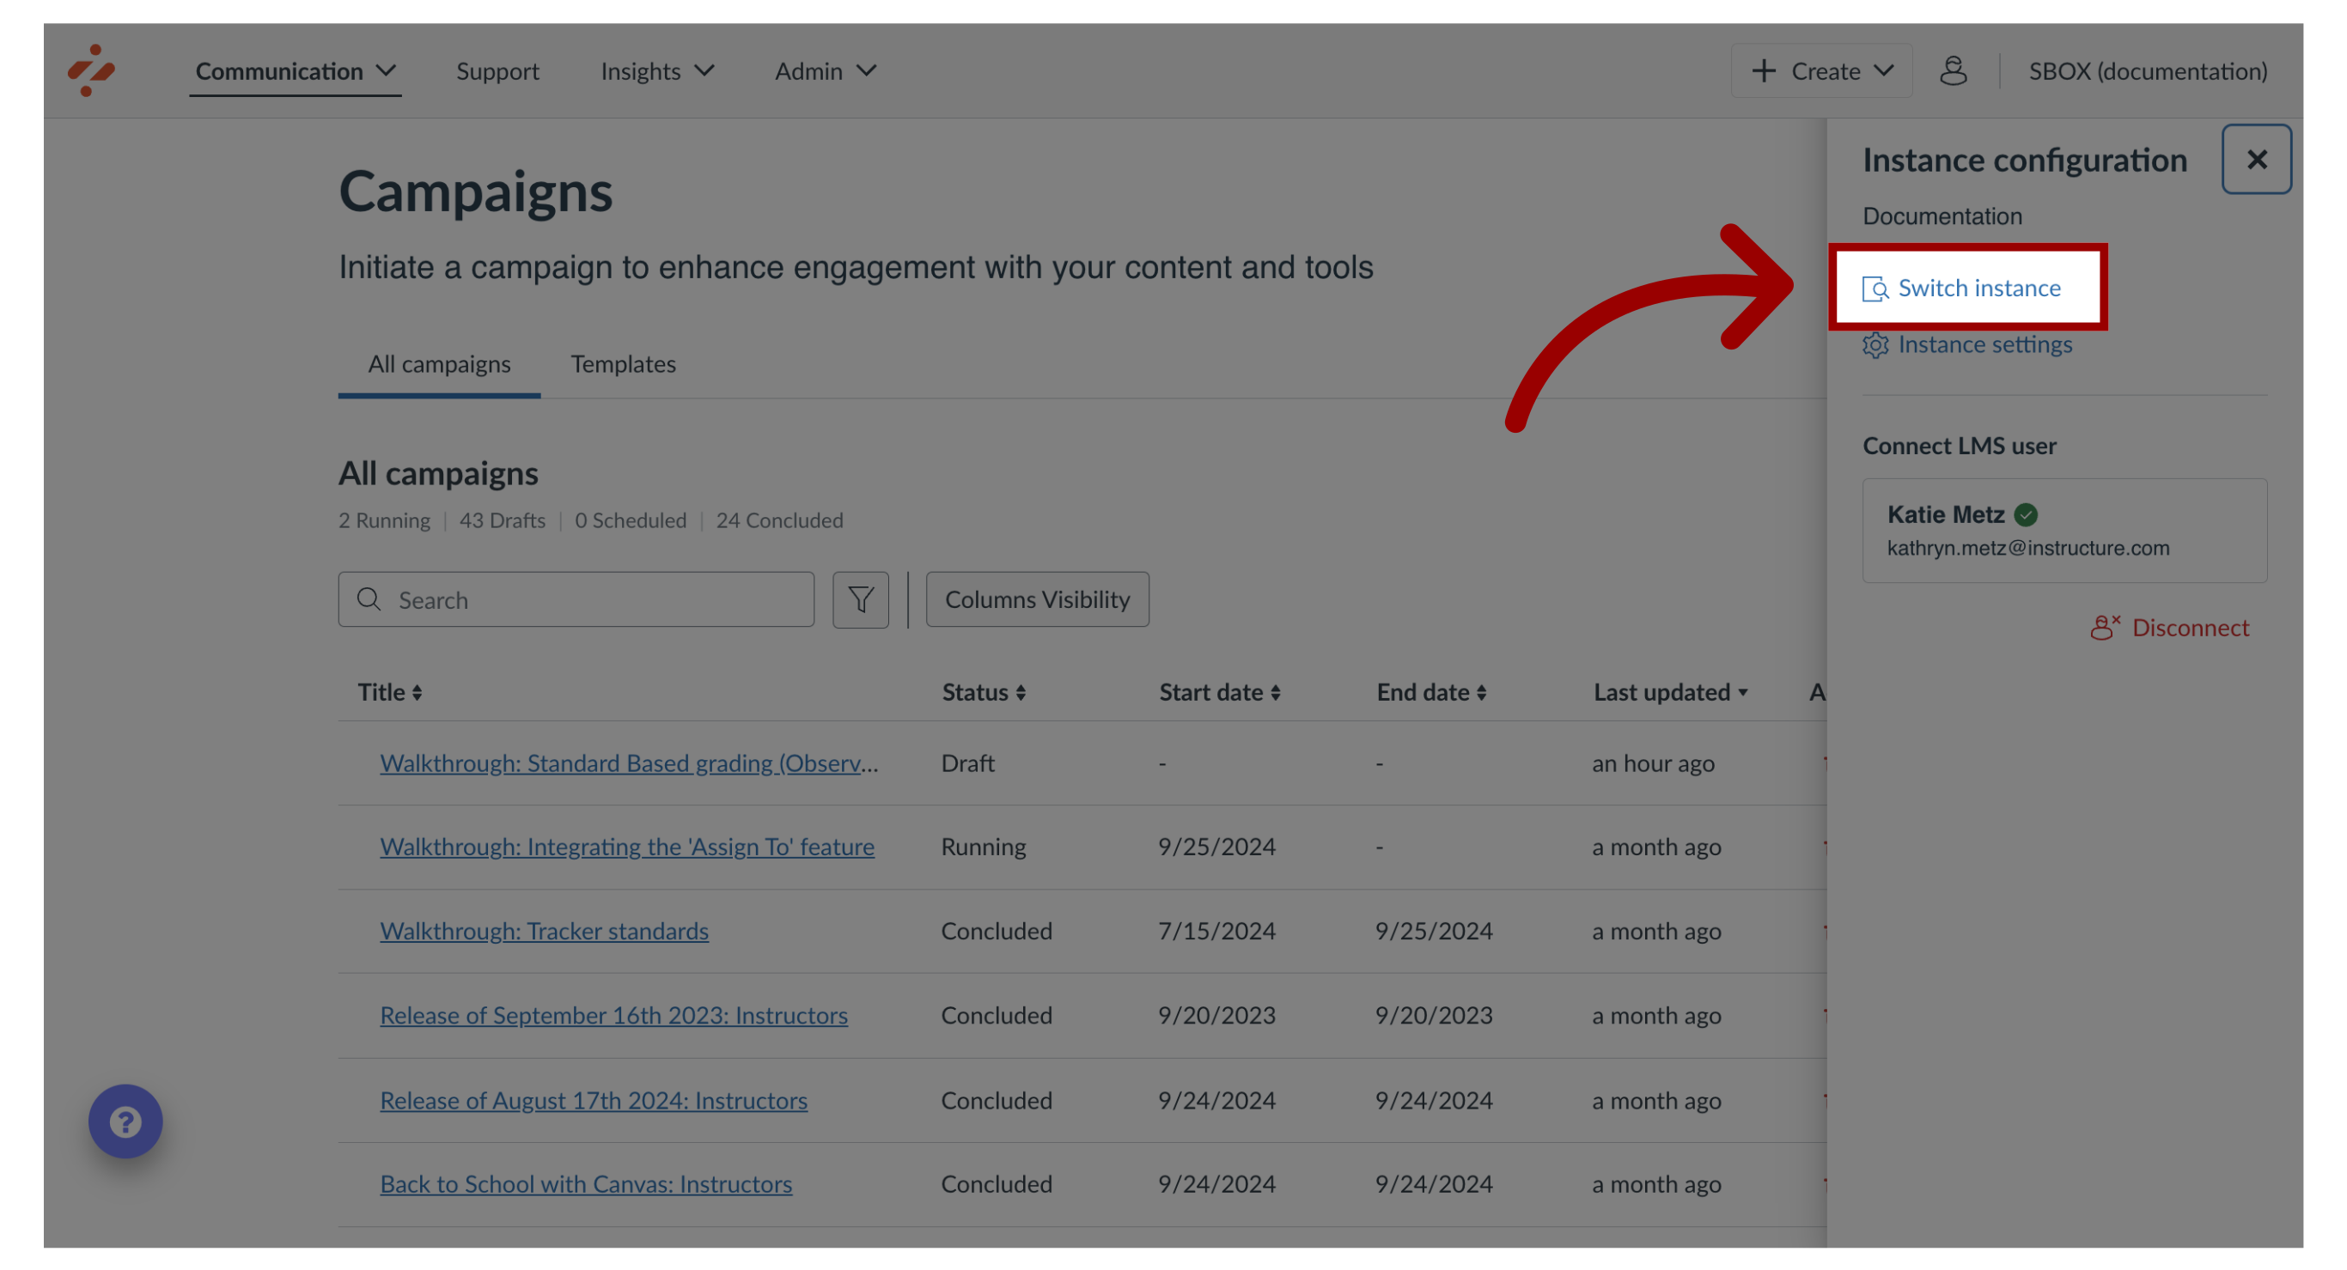This screenshot has width=2347, height=1270.
Task: Open Walkthrough: Integrating the 'Assign To' feature
Action: (x=627, y=847)
